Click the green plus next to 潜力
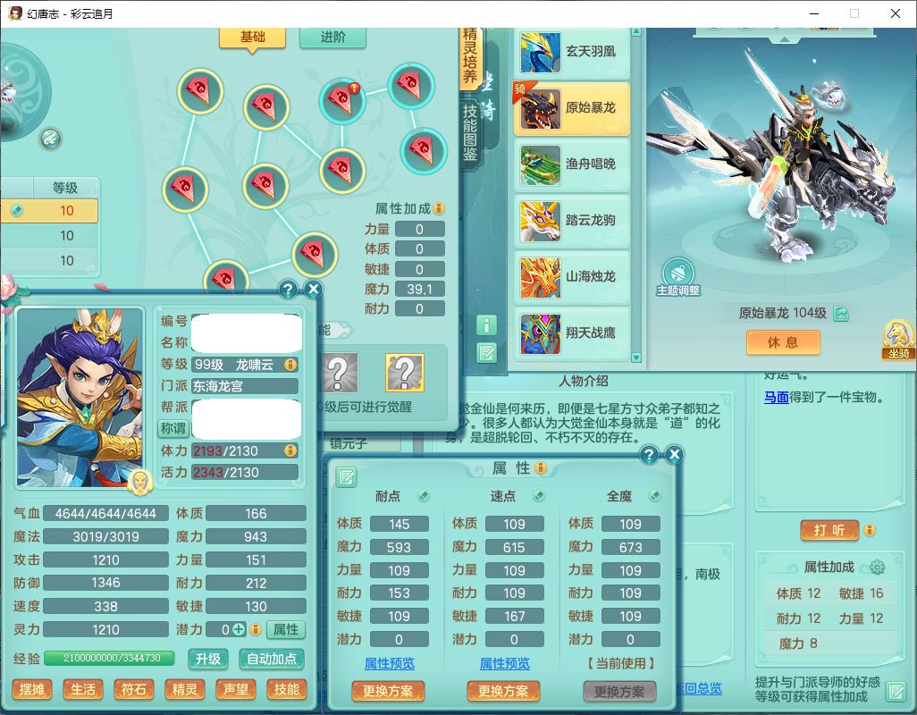 pos(240,629)
